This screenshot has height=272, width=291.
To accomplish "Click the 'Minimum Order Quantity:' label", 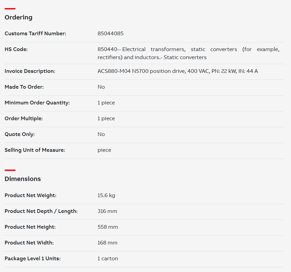I will (37, 102).
